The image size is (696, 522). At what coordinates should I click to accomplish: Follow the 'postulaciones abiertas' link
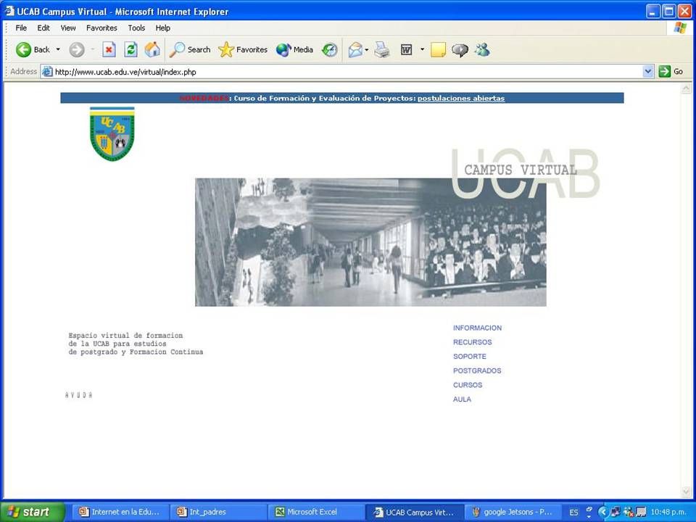(x=461, y=98)
